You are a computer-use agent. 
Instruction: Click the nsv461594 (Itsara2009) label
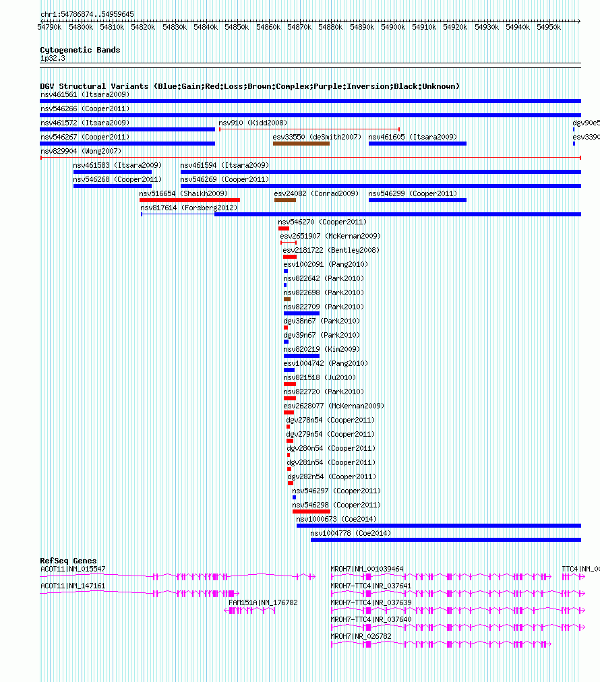click(x=224, y=165)
